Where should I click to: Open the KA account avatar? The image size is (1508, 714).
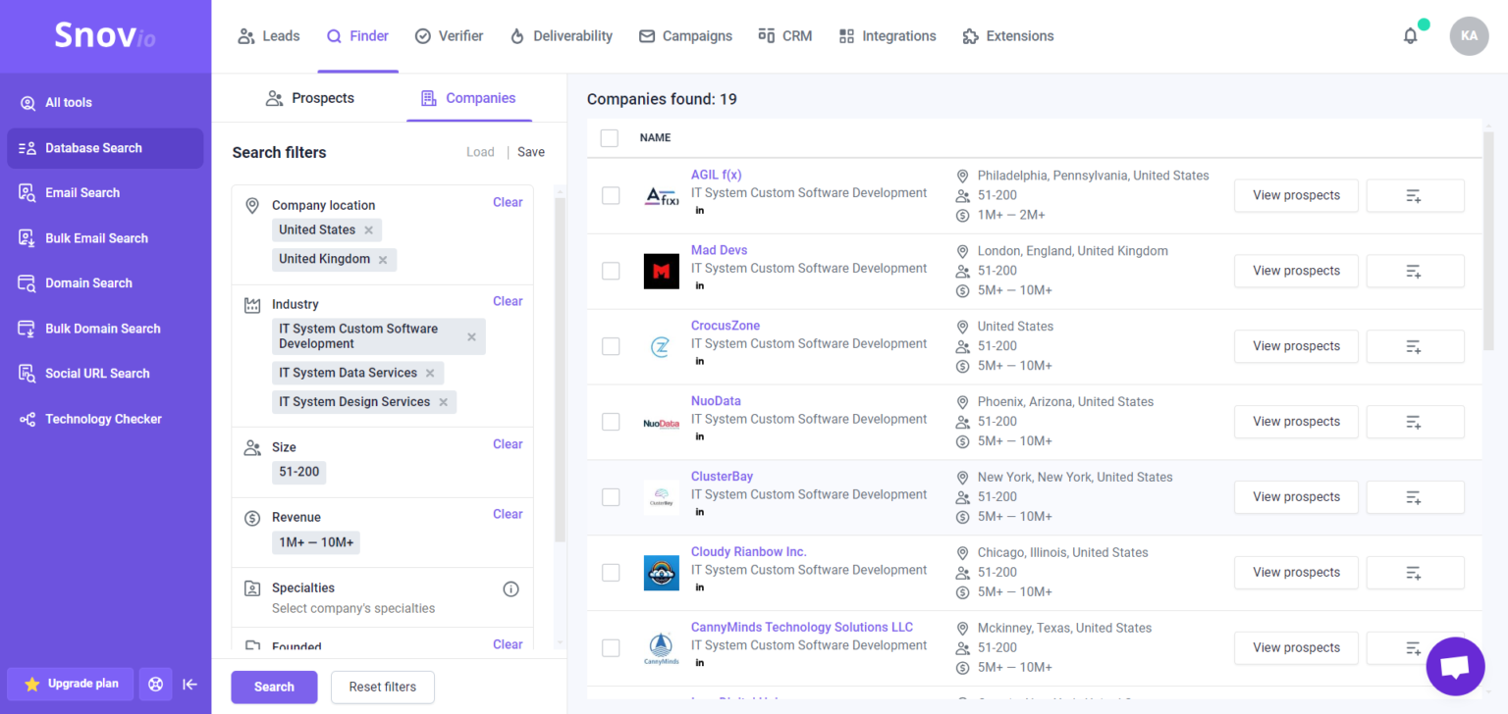tap(1469, 35)
